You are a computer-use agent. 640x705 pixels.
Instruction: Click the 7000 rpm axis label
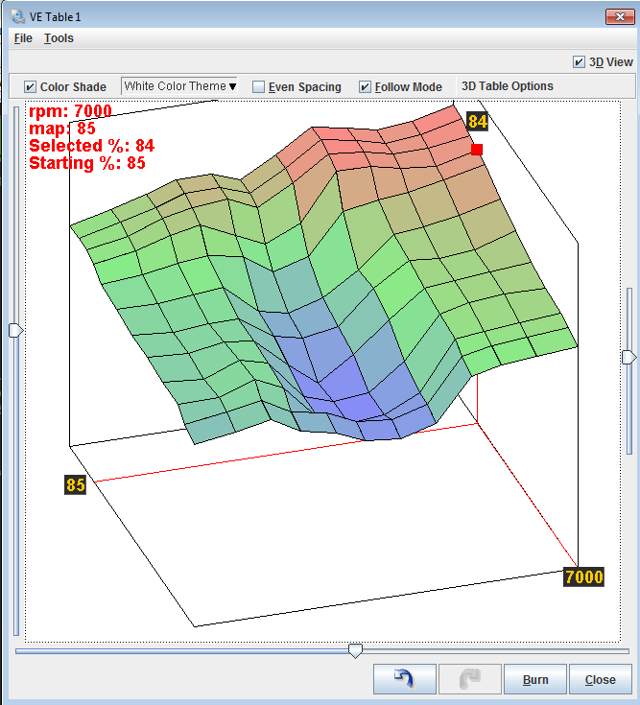pyautogui.click(x=583, y=576)
